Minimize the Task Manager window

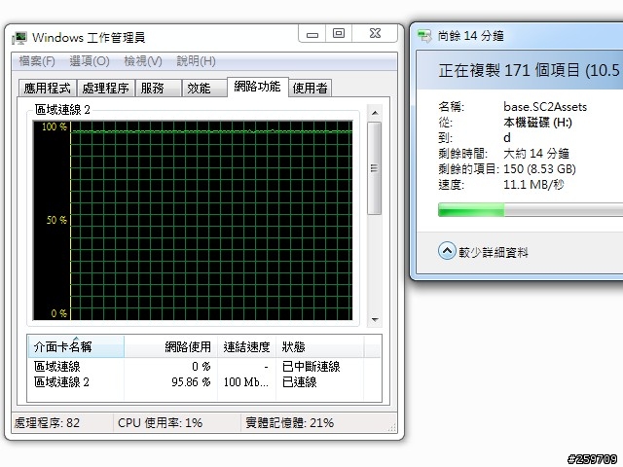click(x=312, y=33)
